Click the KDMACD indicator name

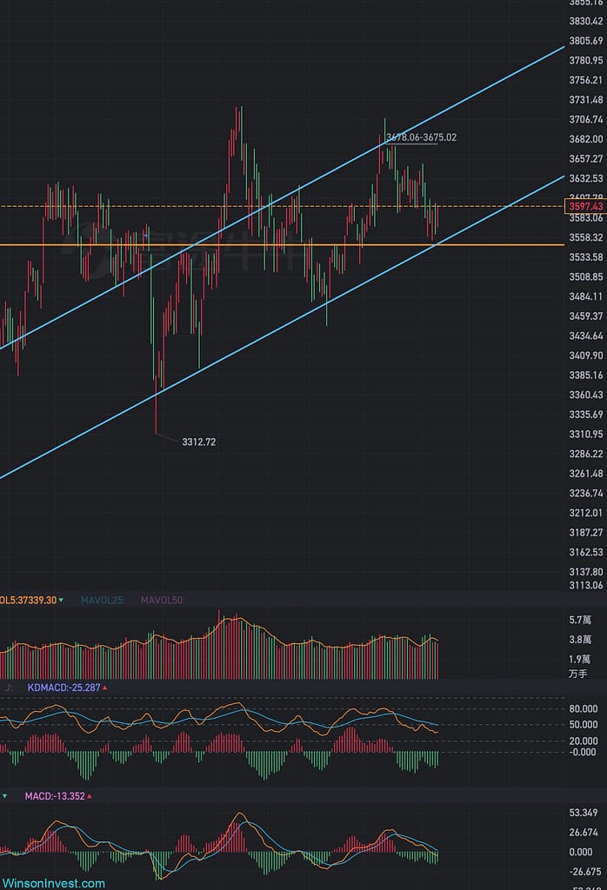coord(45,687)
